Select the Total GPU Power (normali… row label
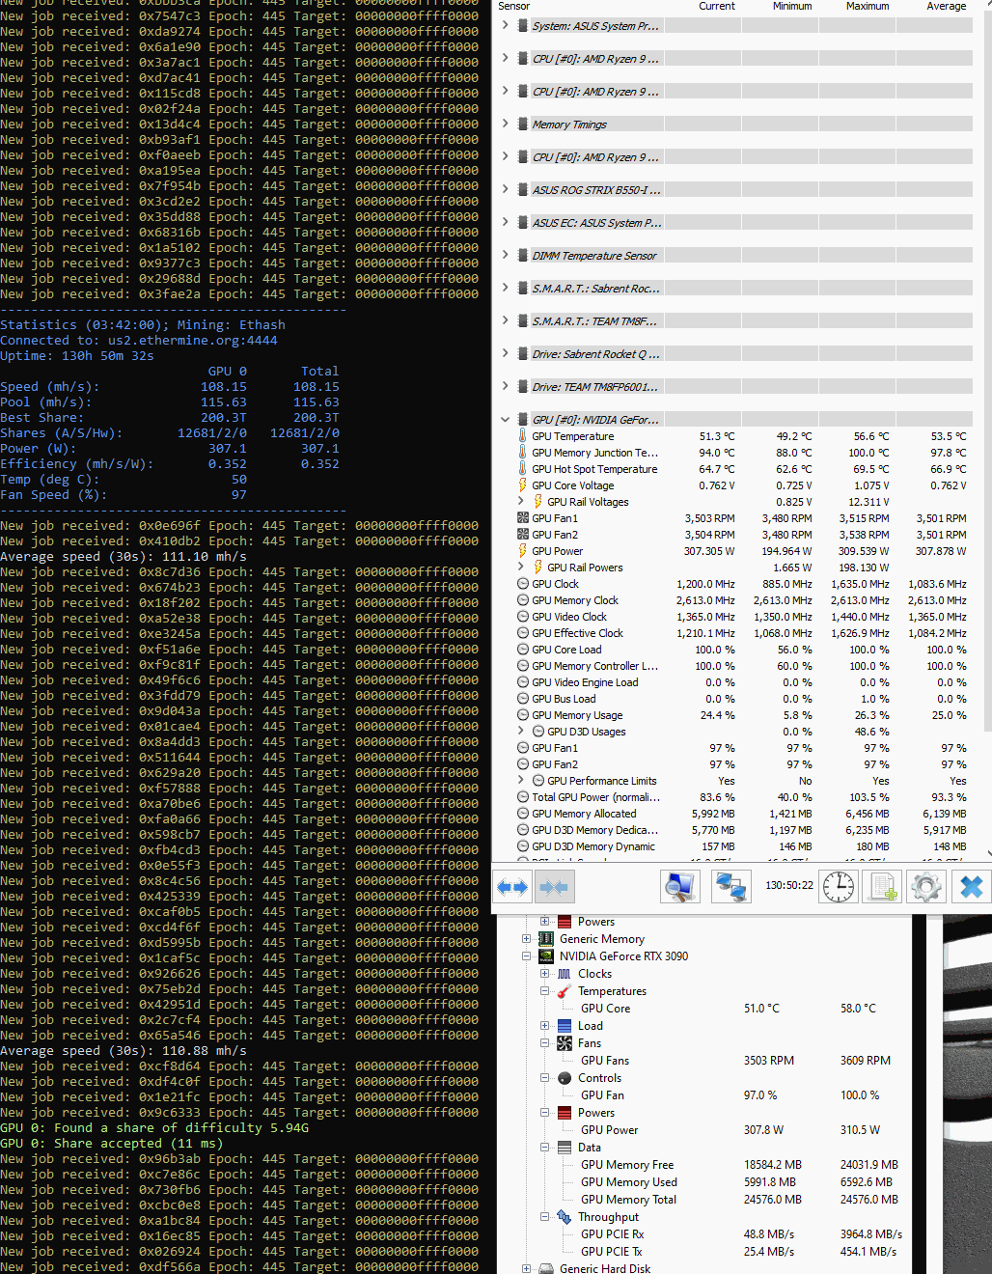 (x=596, y=797)
